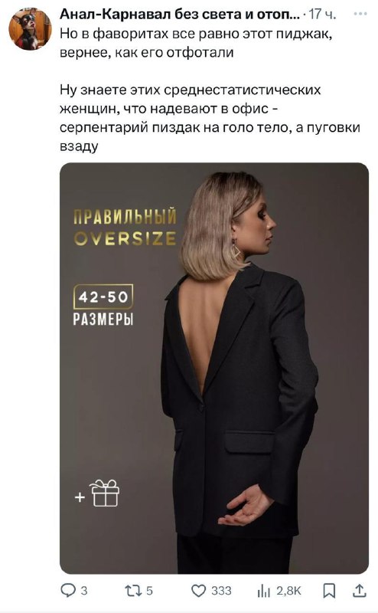Viewport: 378px width, 613px height.
Task: Click paragraph beginning Ну знаете этих
Action: (210, 118)
